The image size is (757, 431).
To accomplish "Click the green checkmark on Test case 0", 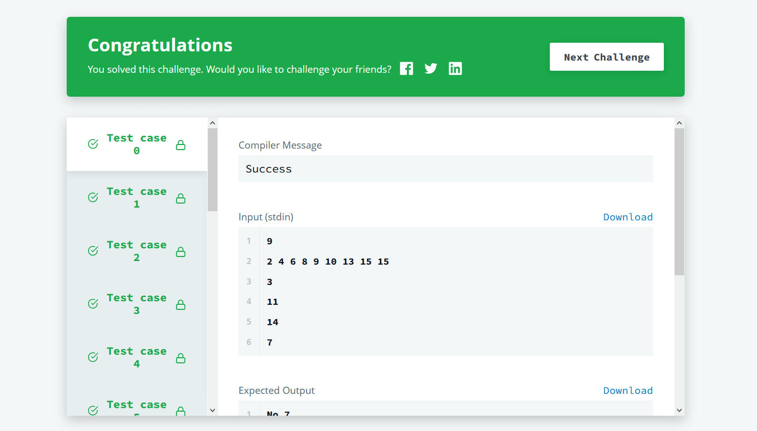I will point(93,144).
